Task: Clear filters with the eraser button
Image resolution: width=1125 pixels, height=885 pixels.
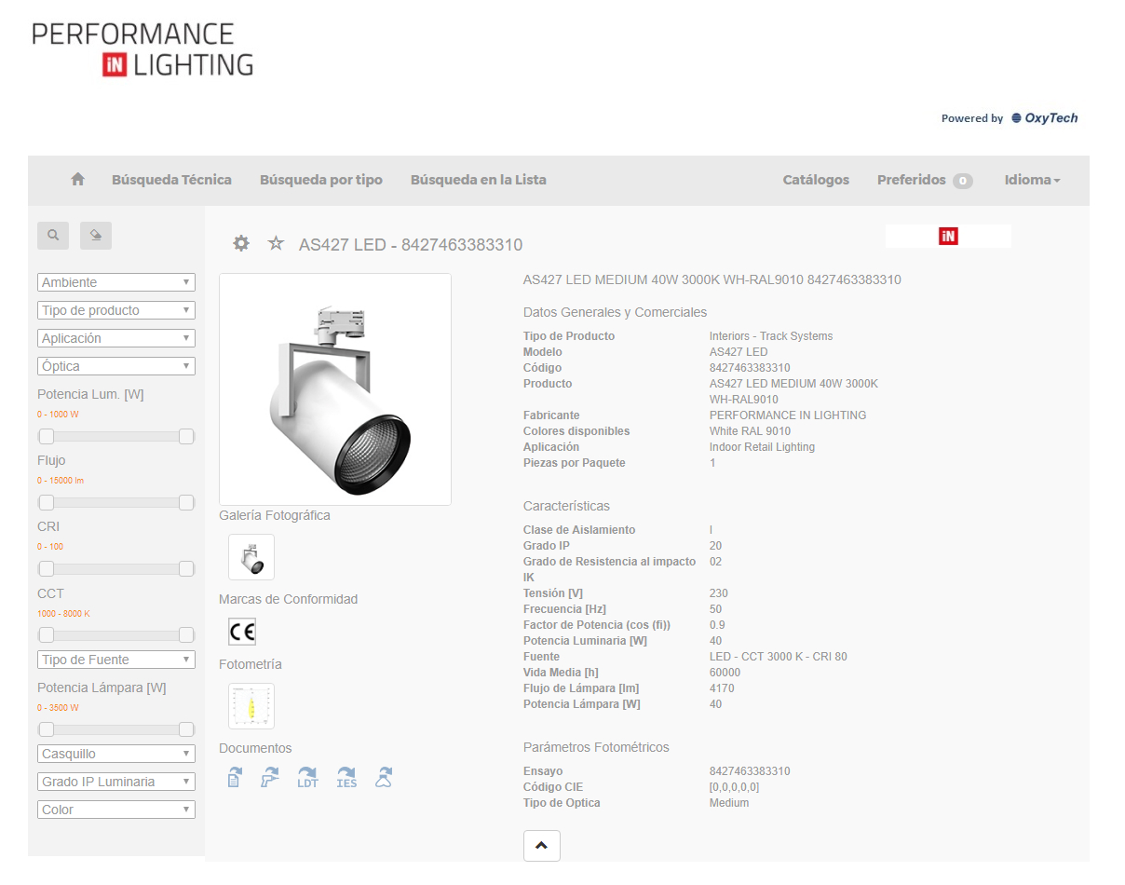Action: tap(96, 236)
